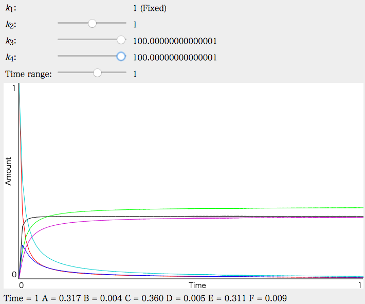
Task: Click the 'Amount' vertical axis label
Action: (x=8, y=171)
